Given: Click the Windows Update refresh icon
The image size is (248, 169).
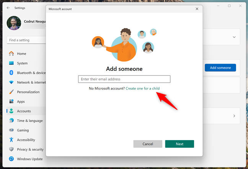Looking at the screenshot, I should point(11,159).
